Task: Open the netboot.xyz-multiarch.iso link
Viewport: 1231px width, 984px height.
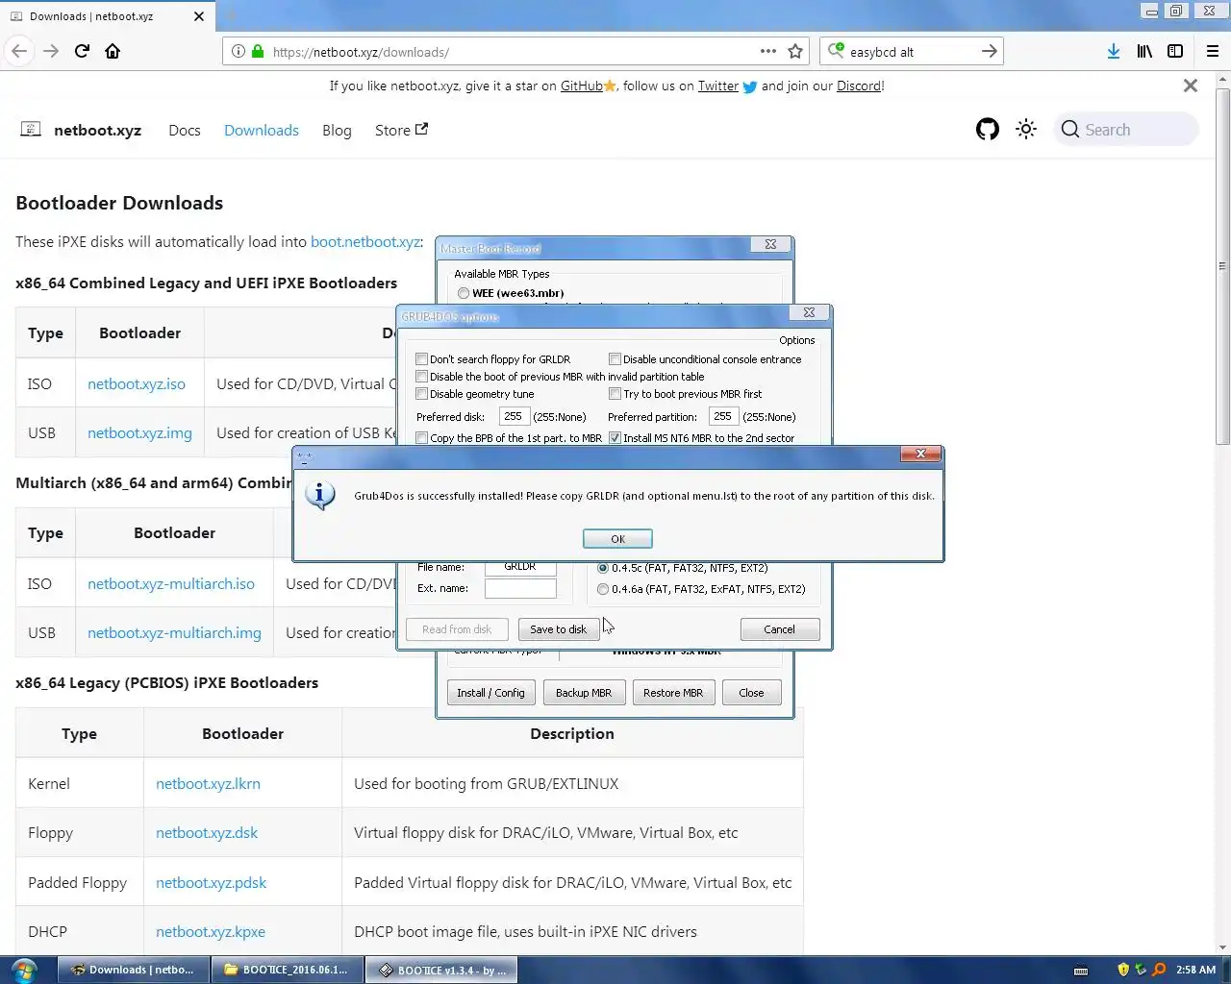Action: click(171, 583)
